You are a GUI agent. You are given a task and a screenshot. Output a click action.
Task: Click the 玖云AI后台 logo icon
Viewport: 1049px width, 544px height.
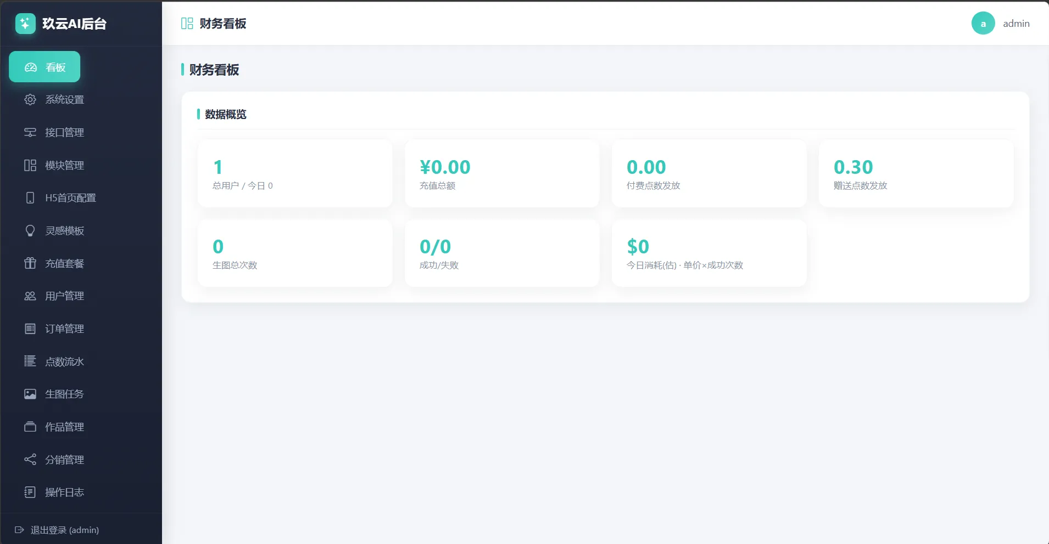pos(25,24)
